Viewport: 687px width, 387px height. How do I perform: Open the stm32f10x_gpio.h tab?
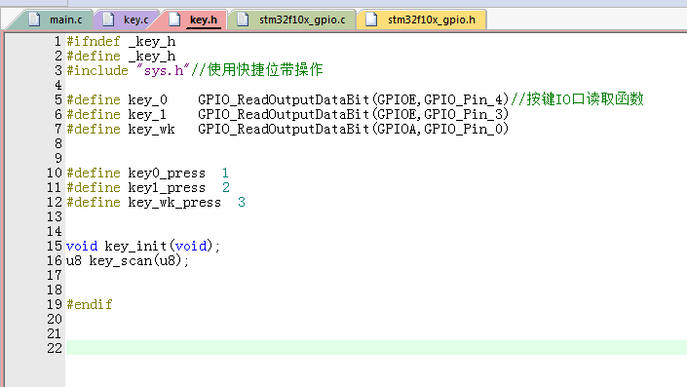tap(431, 19)
